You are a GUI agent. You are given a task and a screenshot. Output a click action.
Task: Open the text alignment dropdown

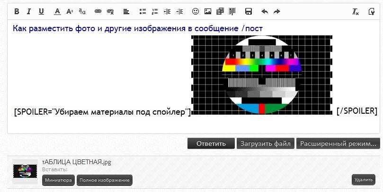(x=126, y=11)
